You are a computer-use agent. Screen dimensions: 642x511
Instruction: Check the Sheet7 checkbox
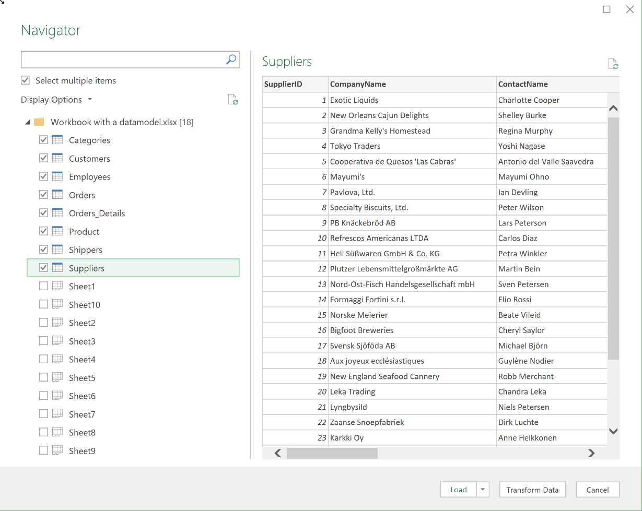pyautogui.click(x=43, y=414)
